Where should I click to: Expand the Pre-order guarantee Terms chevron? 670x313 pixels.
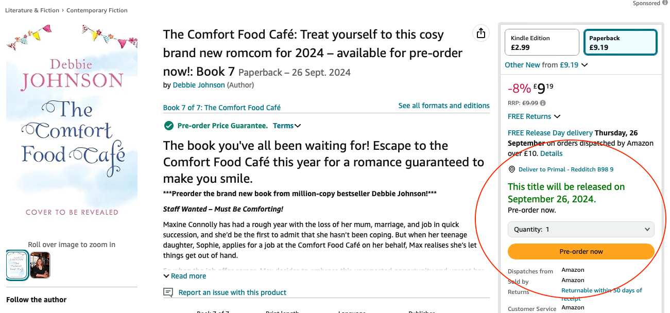(x=298, y=126)
